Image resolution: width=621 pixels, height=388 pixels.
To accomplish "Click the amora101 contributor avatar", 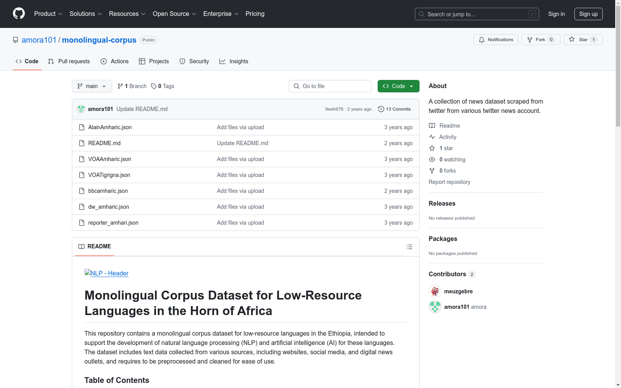I will coord(435,307).
